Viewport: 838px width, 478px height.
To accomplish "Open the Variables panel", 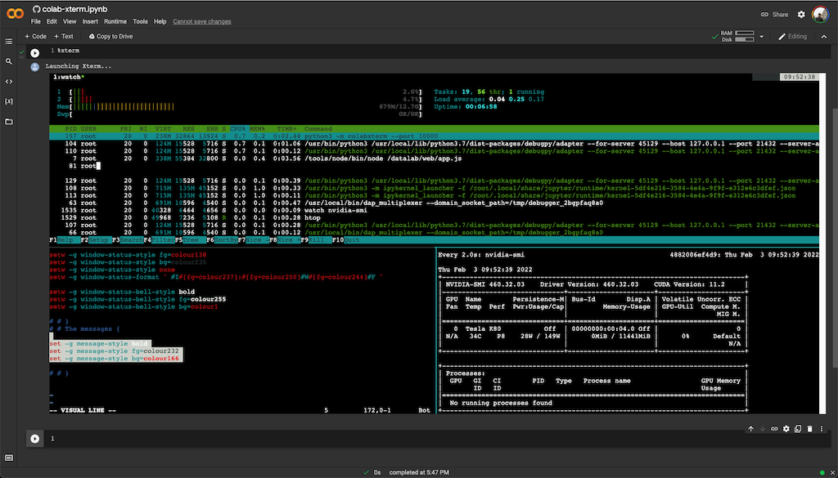I will 9,103.
